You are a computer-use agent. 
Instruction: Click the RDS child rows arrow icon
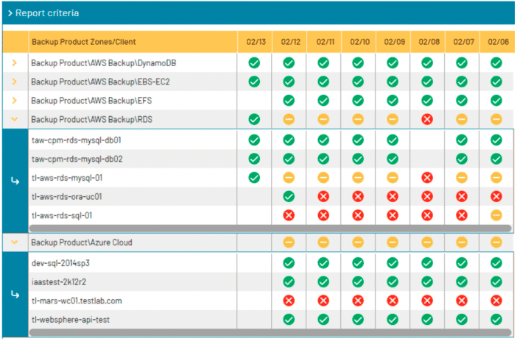pos(15,181)
